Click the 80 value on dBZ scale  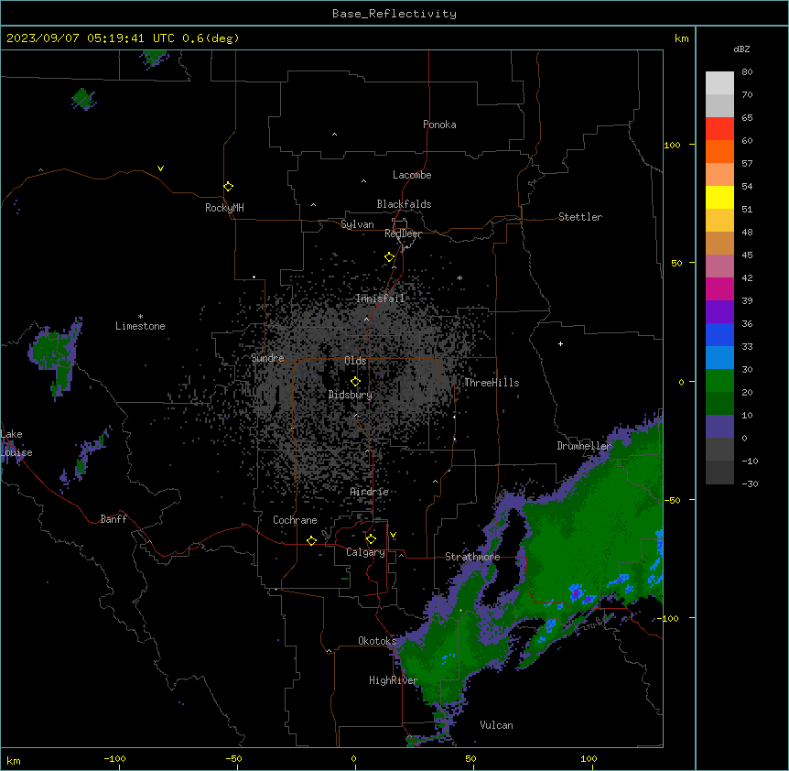coord(747,72)
